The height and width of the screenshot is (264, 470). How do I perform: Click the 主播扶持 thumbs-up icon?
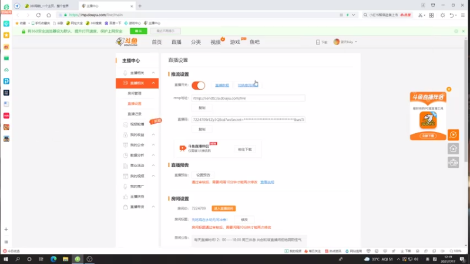click(x=125, y=197)
